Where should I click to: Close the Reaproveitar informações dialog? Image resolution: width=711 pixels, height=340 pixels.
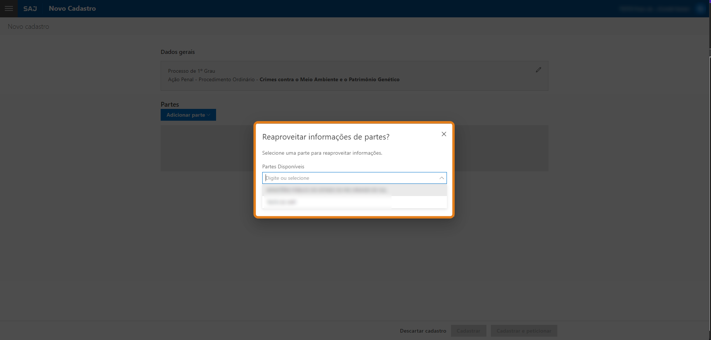(444, 134)
